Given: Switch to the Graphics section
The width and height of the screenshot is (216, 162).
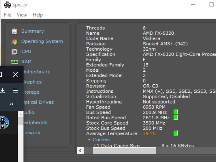Looking at the screenshot, I should pyautogui.click(x=32, y=82).
